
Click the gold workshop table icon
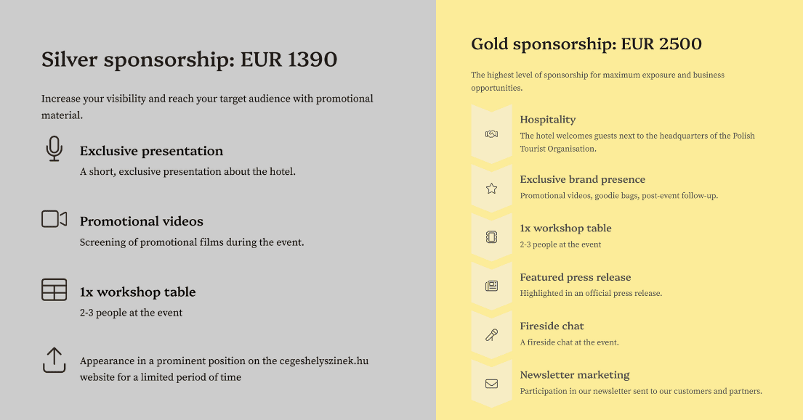491,237
